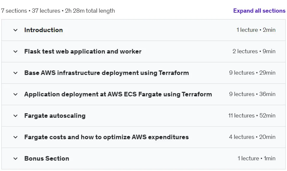The image size is (287, 171).
Task: Click the 9 lectures • 29min label
Action: [x=252, y=73]
